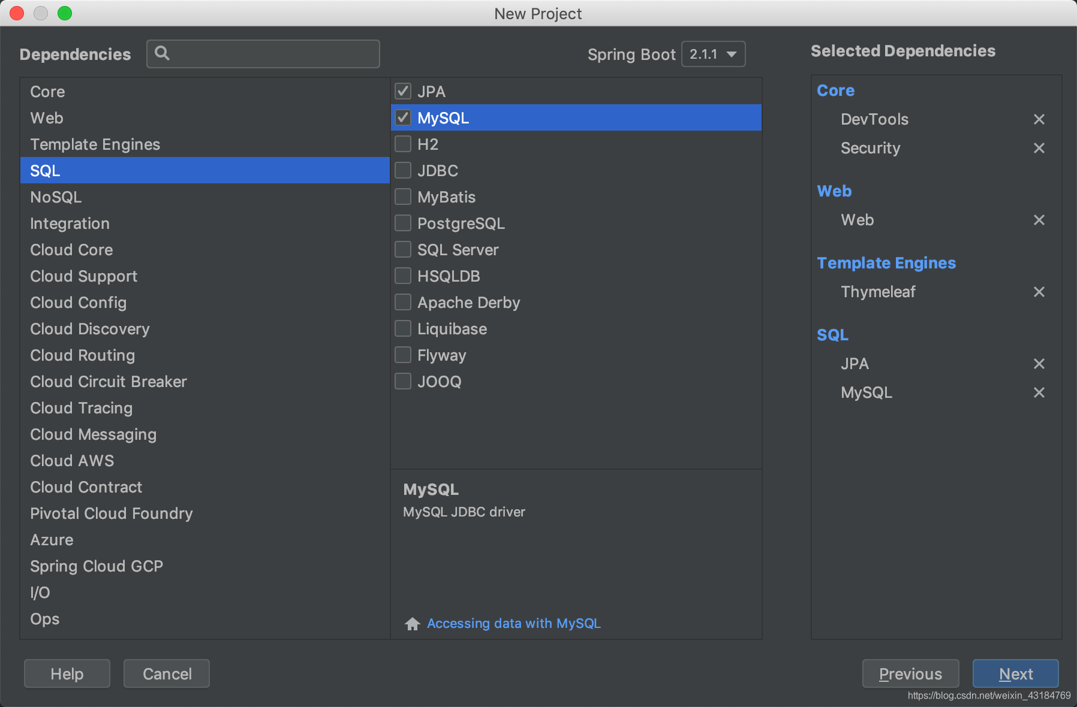Tick the HSQLDB checkbox
1077x707 pixels.
(403, 276)
